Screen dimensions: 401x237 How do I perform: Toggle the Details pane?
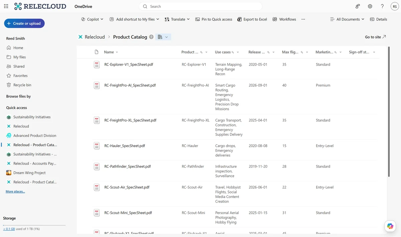coord(379,19)
